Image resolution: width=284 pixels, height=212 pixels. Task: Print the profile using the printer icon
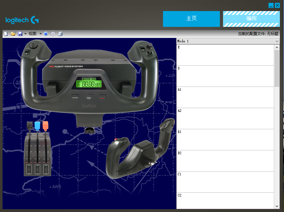[60, 33]
